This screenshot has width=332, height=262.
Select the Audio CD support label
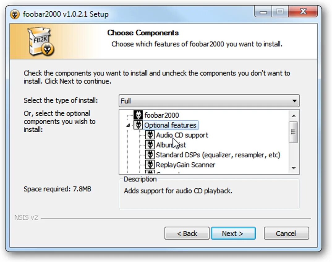tap(182, 135)
